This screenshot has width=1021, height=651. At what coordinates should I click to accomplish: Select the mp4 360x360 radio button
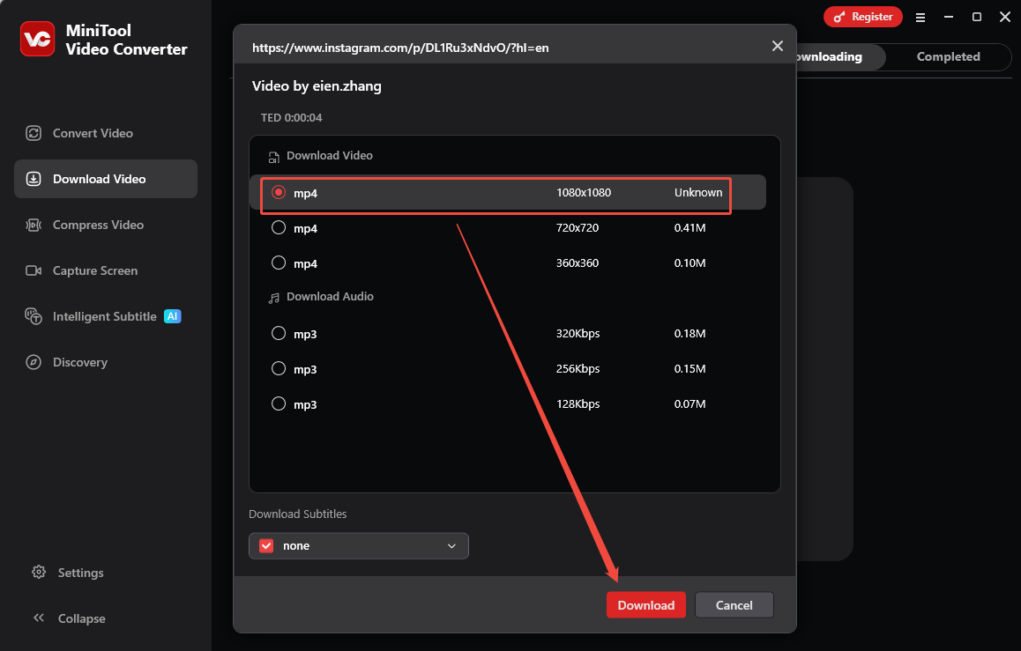tap(279, 263)
